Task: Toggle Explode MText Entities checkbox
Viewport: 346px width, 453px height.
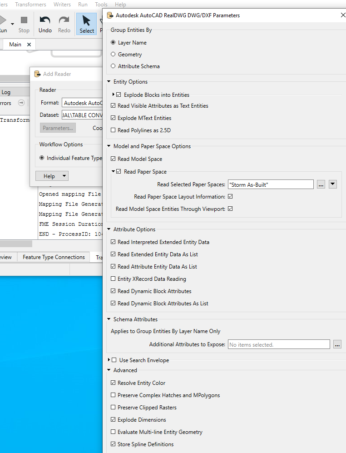Action: tap(113, 118)
